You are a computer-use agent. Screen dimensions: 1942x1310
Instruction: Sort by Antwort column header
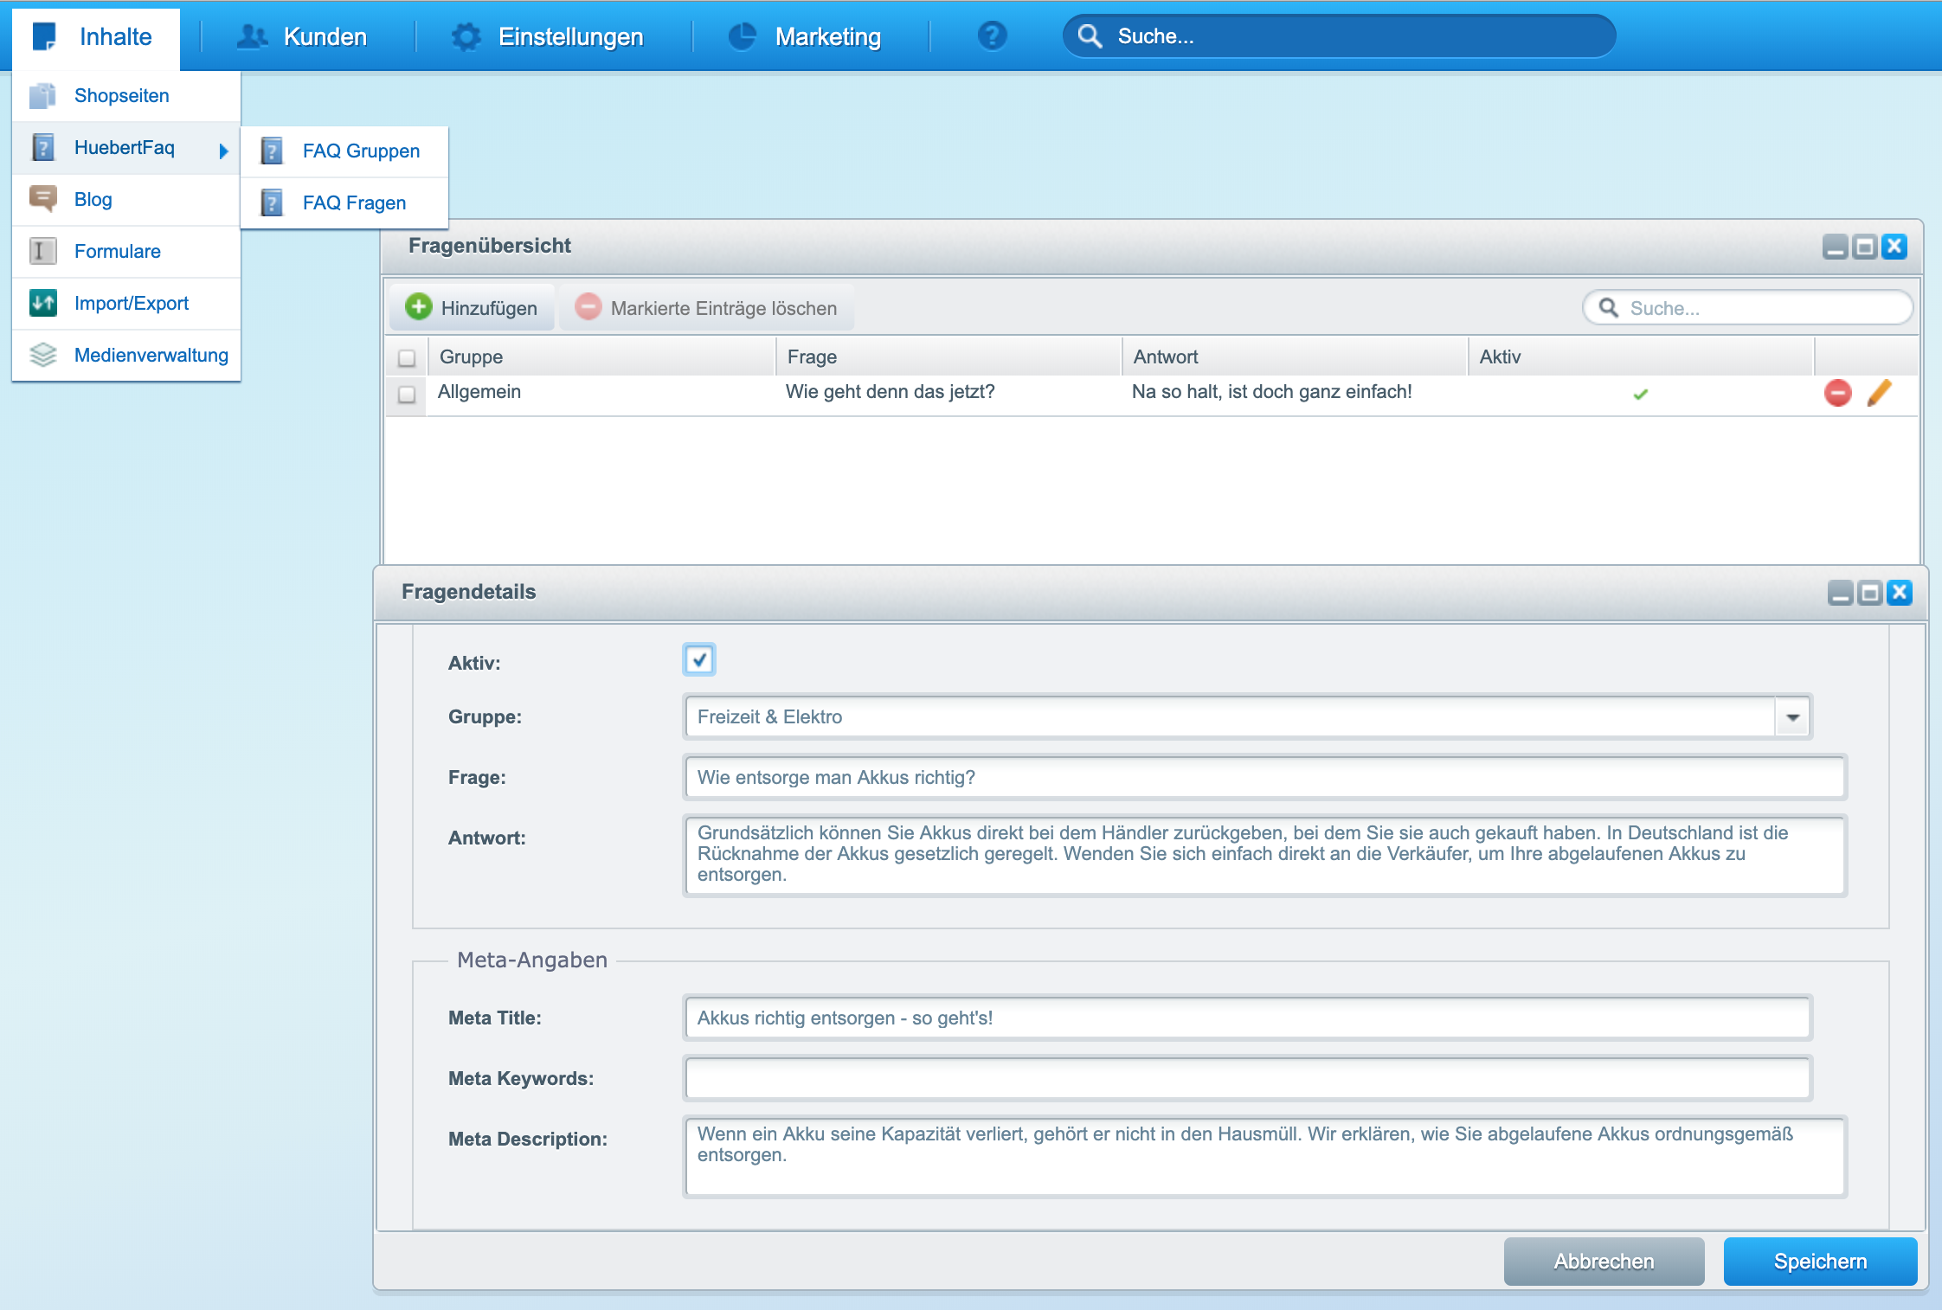pyautogui.click(x=1295, y=356)
